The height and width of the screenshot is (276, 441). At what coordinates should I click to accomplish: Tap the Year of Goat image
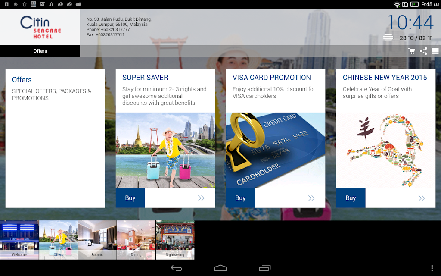pos(386,150)
